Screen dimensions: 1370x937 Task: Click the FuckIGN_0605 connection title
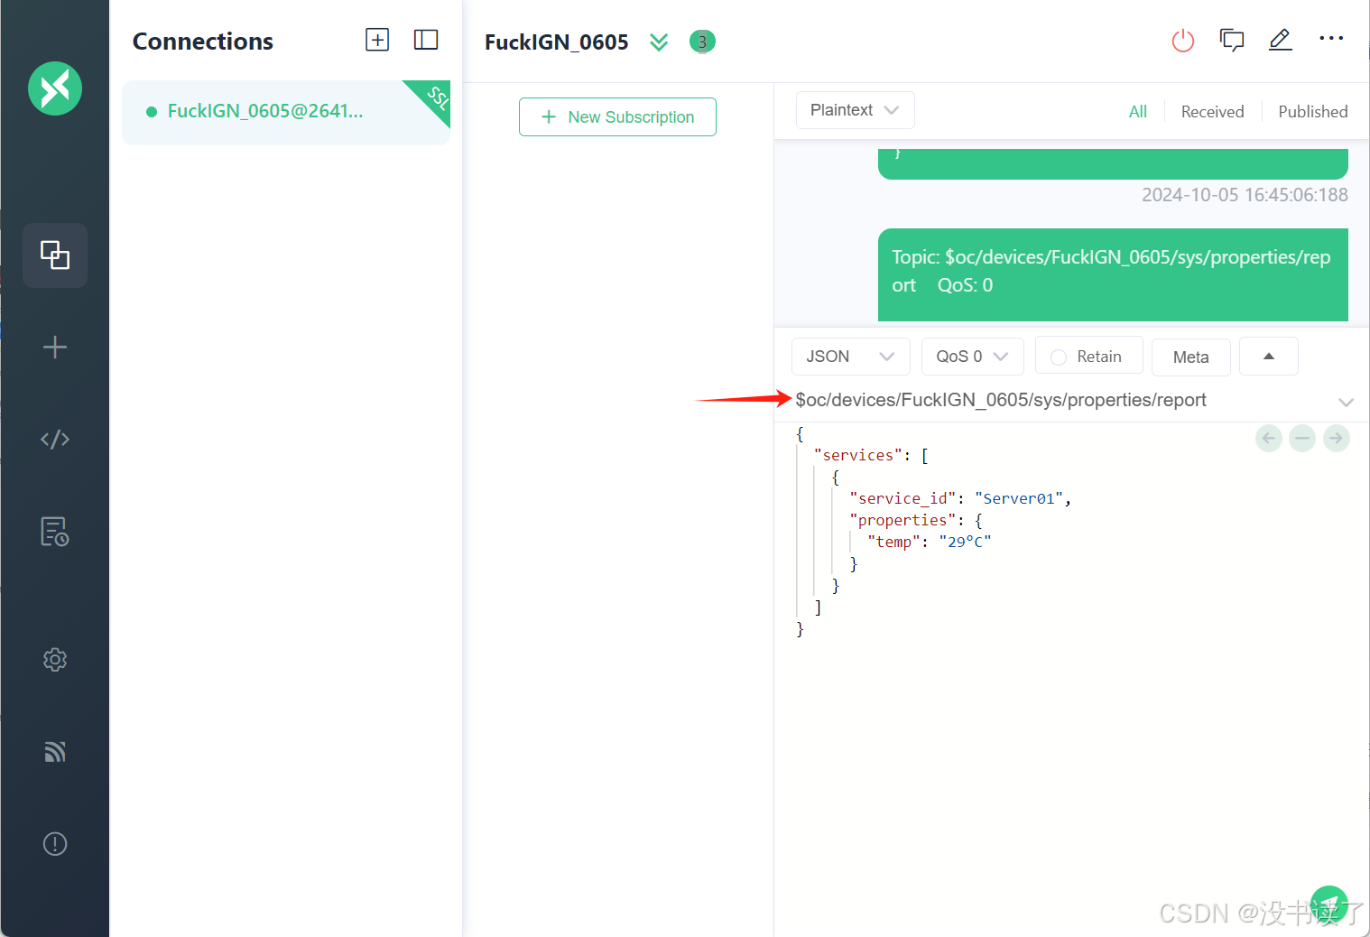tap(556, 42)
